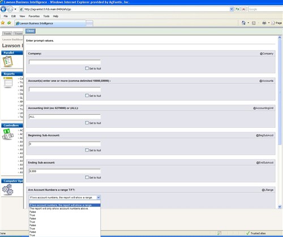Image resolution: width=283 pixels, height=237 pixels.
Task: Open the Page menu in the command bar
Action: pos(277,23)
